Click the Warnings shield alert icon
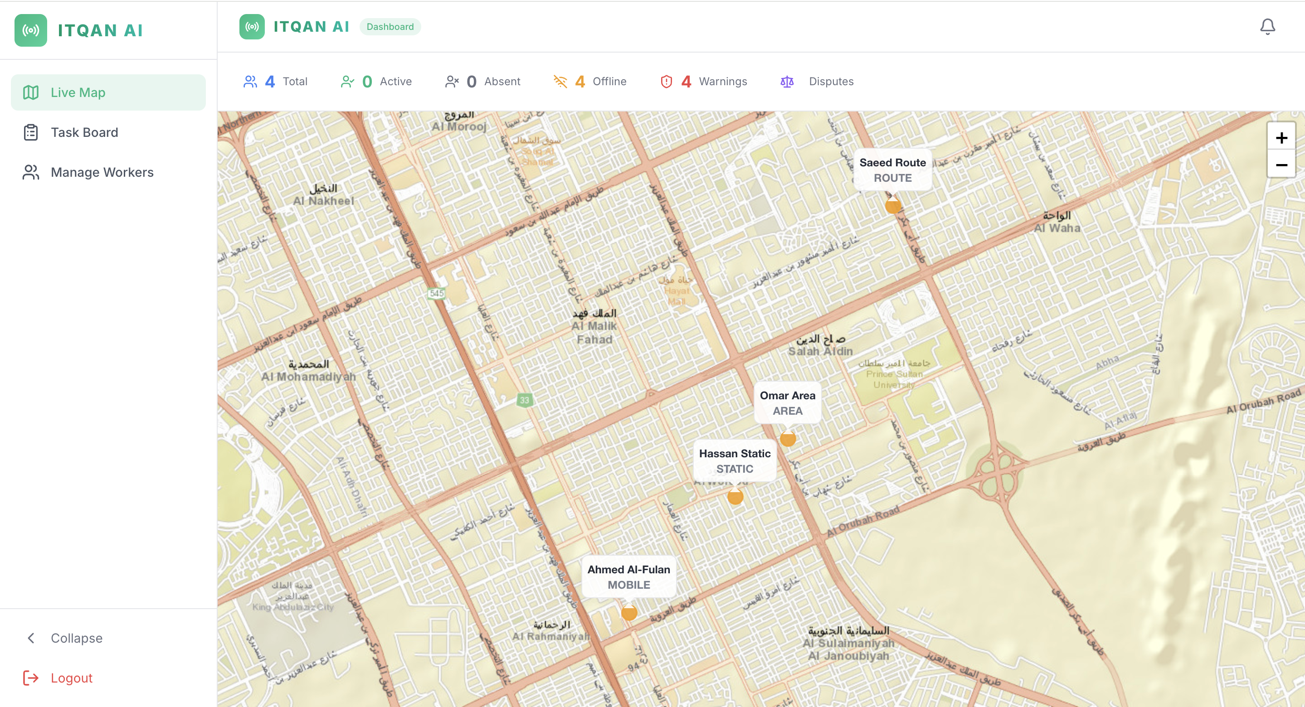The image size is (1305, 707). pyautogui.click(x=667, y=82)
